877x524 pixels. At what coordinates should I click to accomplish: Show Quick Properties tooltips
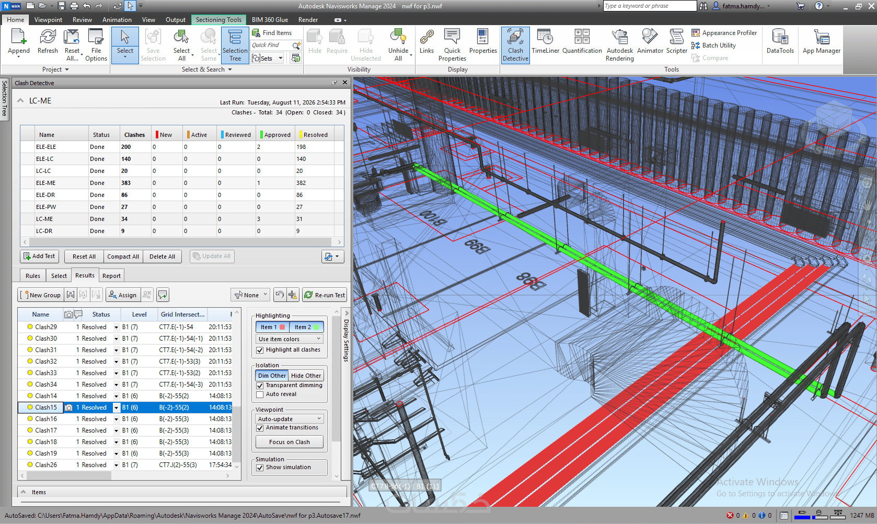tap(452, 45)
